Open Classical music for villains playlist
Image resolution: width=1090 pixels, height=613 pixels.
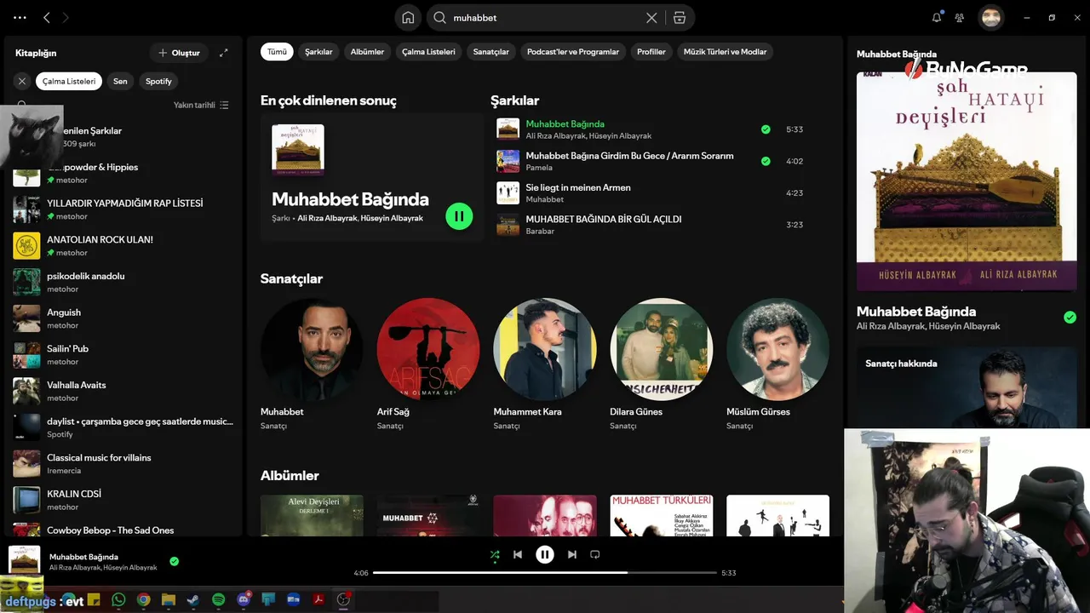coord(123,464)
